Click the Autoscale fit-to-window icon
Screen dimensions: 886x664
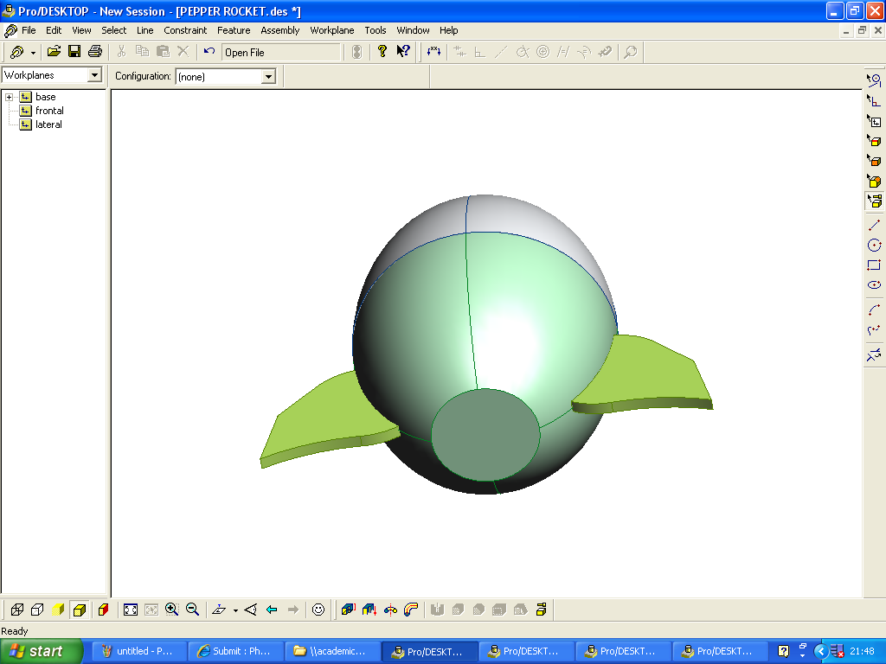tap(131, 610)
